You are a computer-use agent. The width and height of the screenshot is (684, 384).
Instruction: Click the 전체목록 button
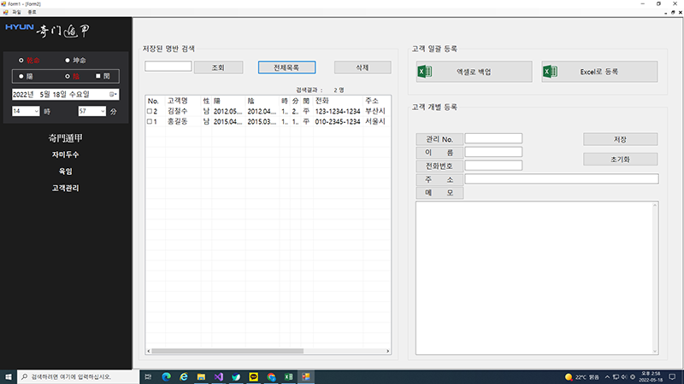[286, 67]
